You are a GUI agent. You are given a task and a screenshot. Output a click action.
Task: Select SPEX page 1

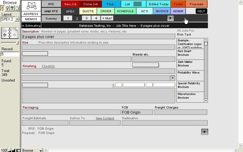[68, 18]
